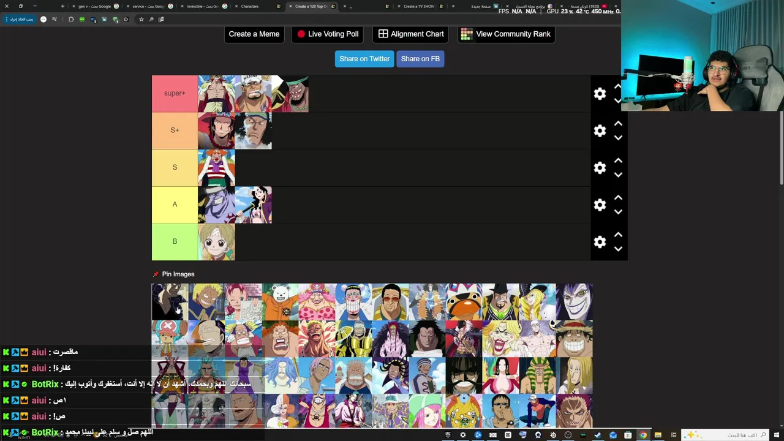The height and width of the screenshot is (441, 784).
Task: Pick Chopper reindeer image from pool
Action: (170, 338)
